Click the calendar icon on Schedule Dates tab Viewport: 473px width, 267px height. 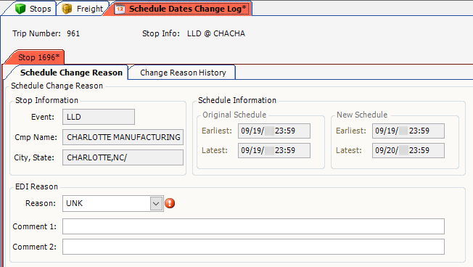120,9
